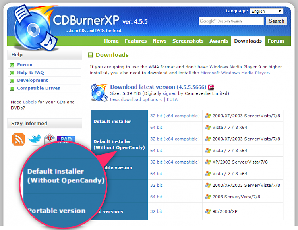This screenshot has height=230, width=298.
Task: Click the CDBurnerXP disc logo in header
Action: point(35,28)
